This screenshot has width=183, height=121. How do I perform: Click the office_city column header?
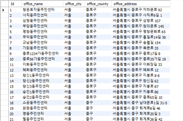coord(74,4)
